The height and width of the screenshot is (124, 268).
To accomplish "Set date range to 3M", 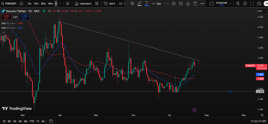I will pos(20,121).
